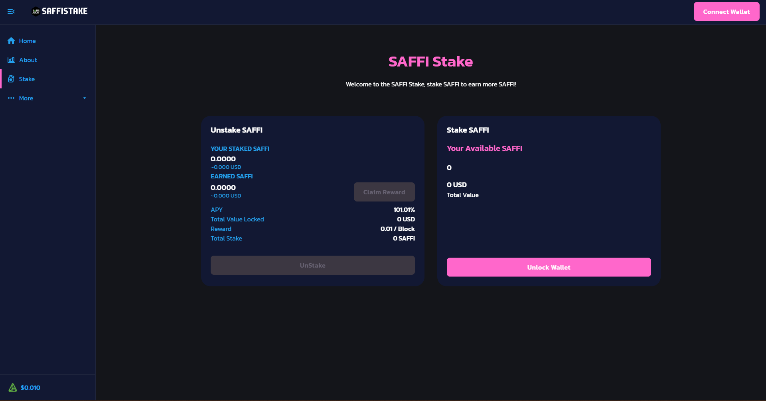Screen dimensions: 766x401
Task: Select the Stake menu item
Action: point(27,79)
